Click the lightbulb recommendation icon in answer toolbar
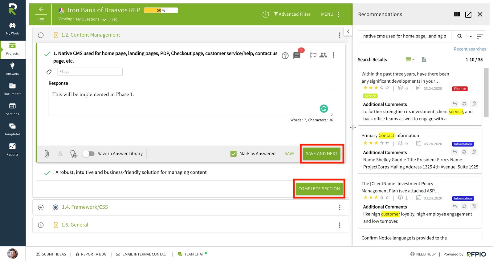Screen dimensions: 493x261 click(74, 154)
